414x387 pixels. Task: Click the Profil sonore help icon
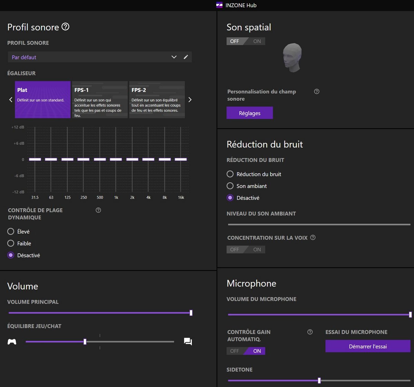pos(66,27)
